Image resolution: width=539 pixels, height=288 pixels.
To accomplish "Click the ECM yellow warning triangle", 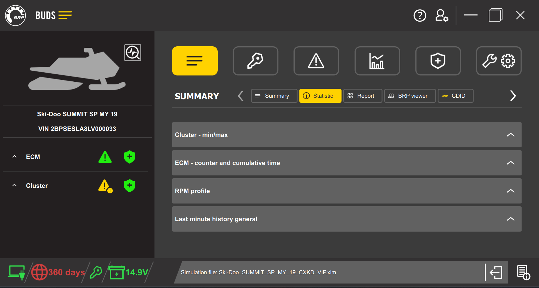I will click(x=105, y=157).
